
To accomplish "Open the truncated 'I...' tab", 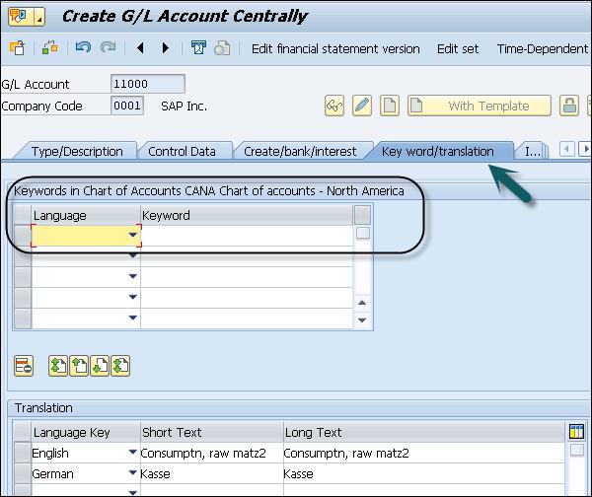I will click(533, 151).
